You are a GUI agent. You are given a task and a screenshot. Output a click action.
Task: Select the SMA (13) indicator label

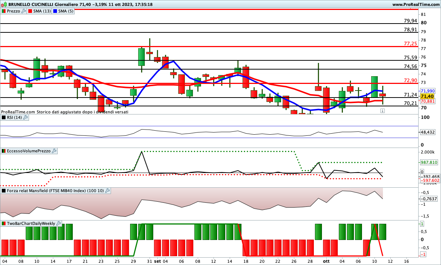(42, 11)
